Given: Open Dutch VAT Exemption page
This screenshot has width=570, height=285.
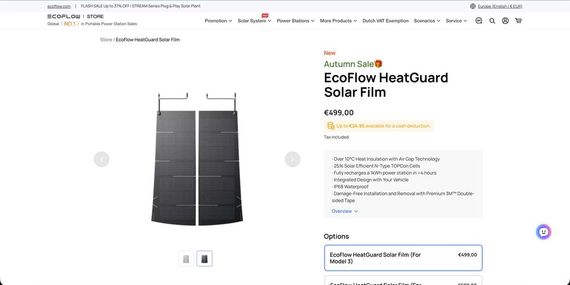Looking at the screenshot, I should 385,21.
